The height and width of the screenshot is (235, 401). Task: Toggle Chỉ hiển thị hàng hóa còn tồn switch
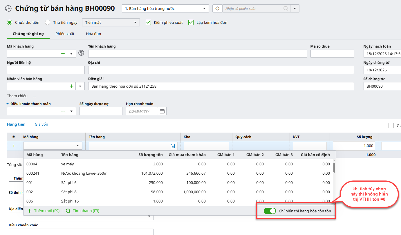270,211
